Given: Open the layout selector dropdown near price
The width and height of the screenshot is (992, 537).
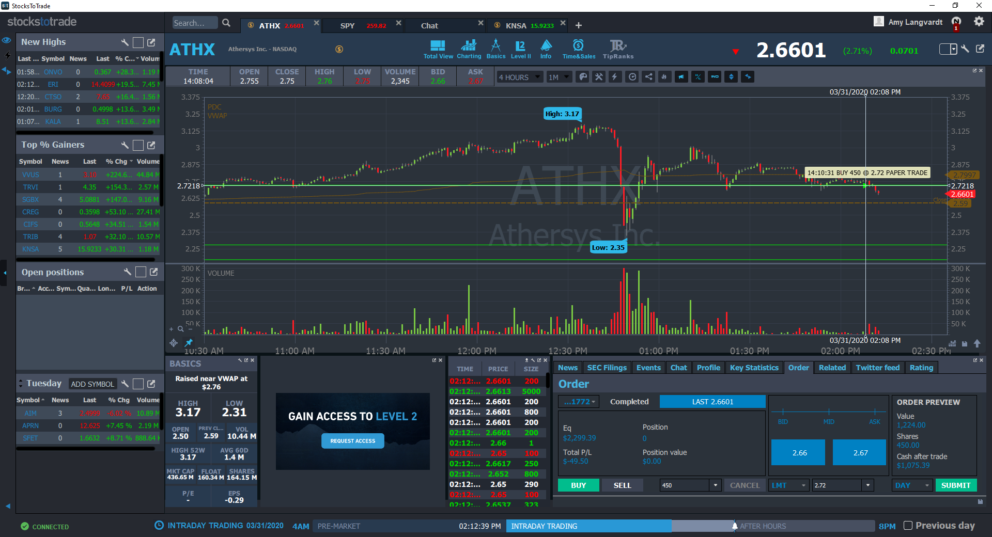Looking at the screenshot, I should coord(948,49).
